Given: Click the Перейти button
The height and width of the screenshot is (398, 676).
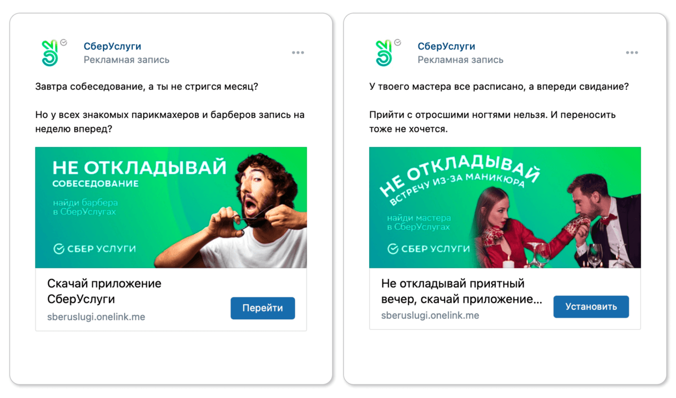Looking at the screenshot, I should (263, 308).
